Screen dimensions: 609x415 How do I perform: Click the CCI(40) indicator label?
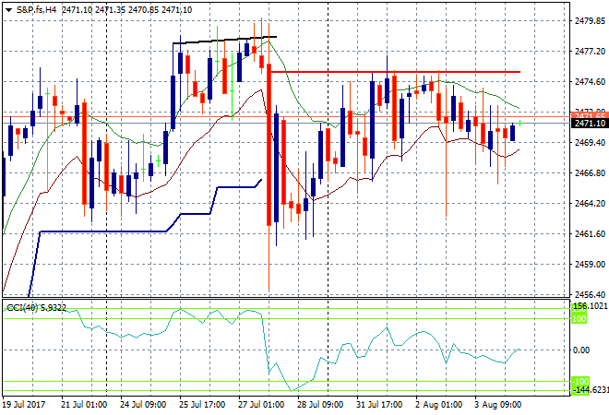point(21,307)
